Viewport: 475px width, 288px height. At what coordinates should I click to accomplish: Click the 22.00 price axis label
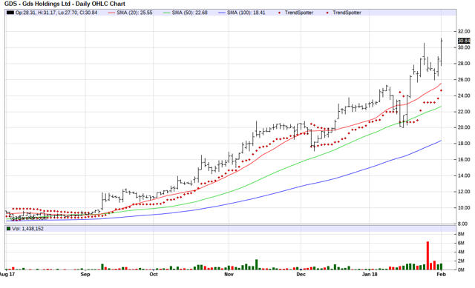464,112
